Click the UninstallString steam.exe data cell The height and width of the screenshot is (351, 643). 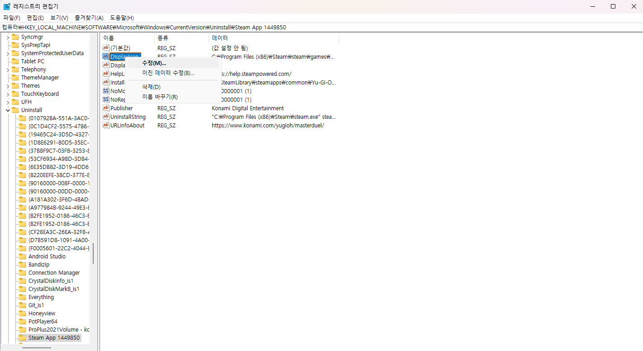274,117
